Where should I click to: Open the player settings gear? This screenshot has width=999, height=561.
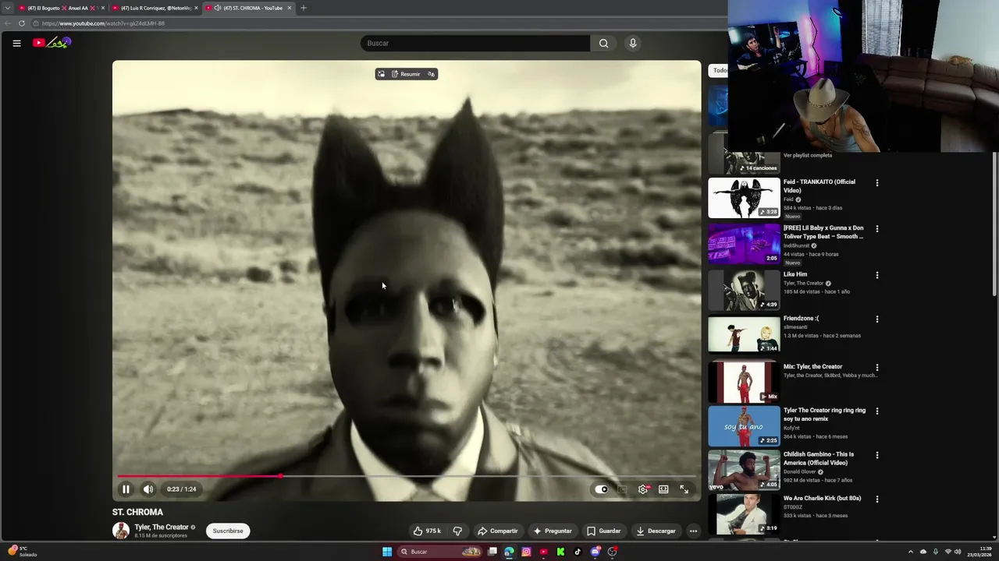tap(643, 489)
